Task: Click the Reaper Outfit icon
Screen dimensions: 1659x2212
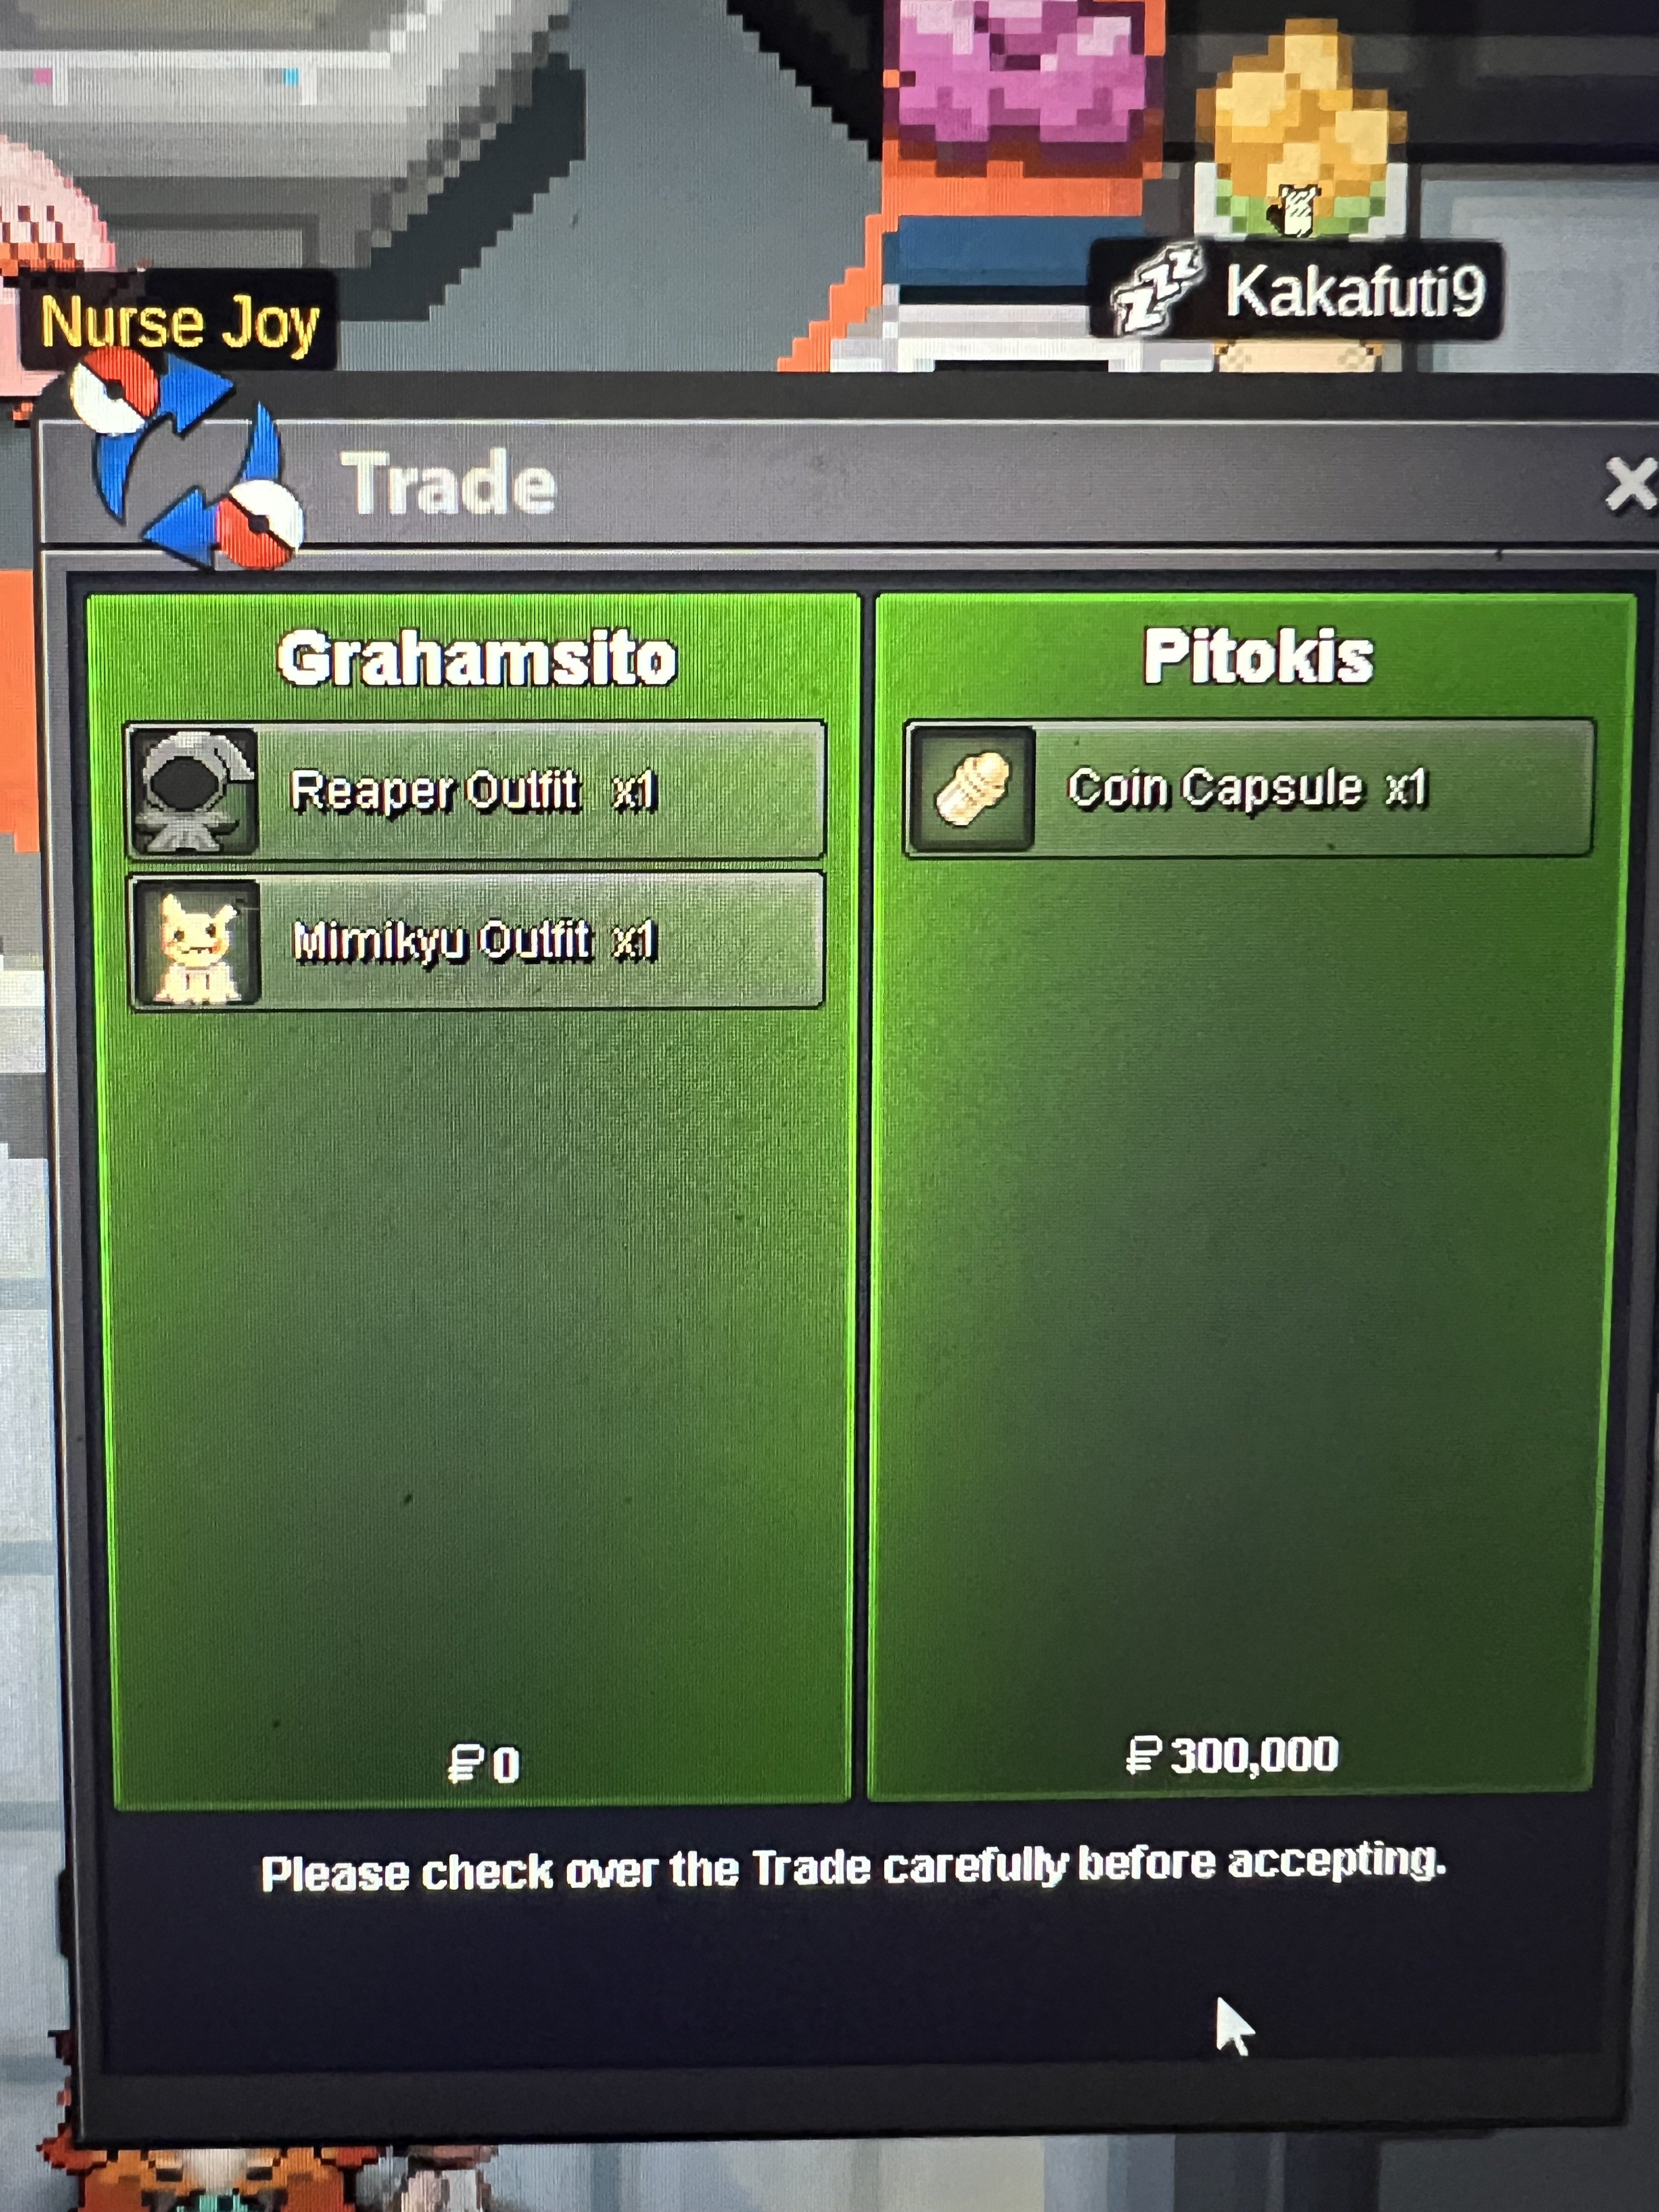Action: point(193,790)
